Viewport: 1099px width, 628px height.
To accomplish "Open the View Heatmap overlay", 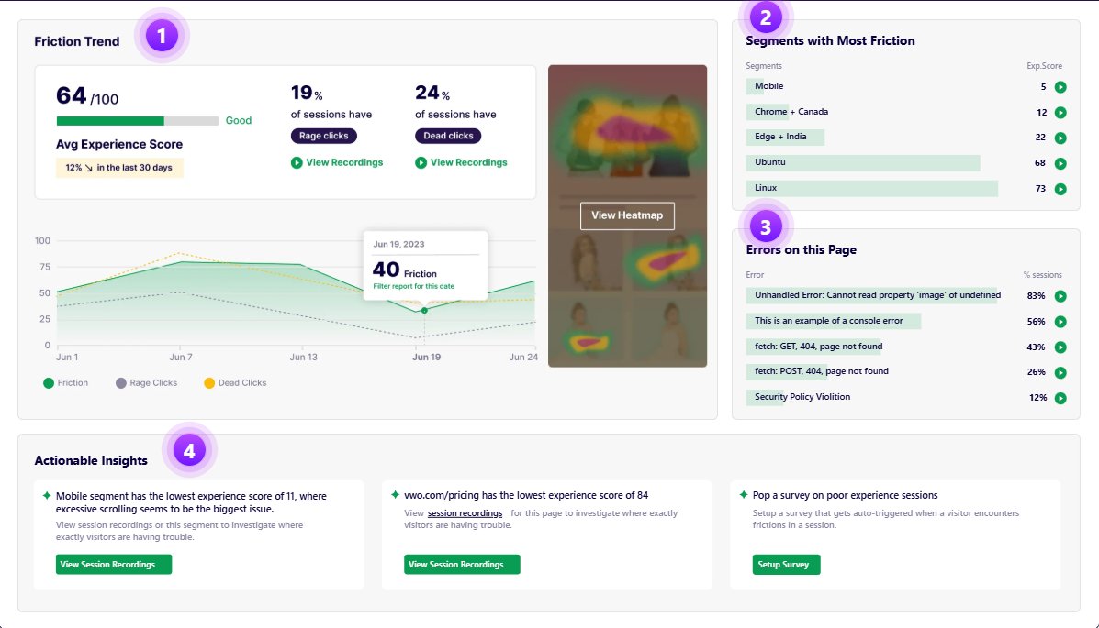I will (x=627, y=215).
